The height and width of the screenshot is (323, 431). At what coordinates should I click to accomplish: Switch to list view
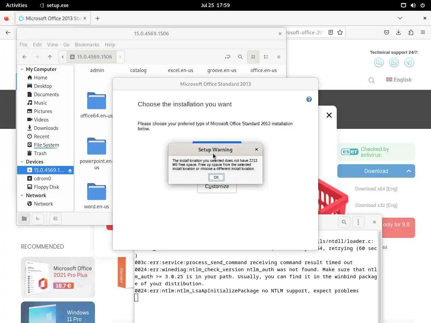(x=266, y=57)
